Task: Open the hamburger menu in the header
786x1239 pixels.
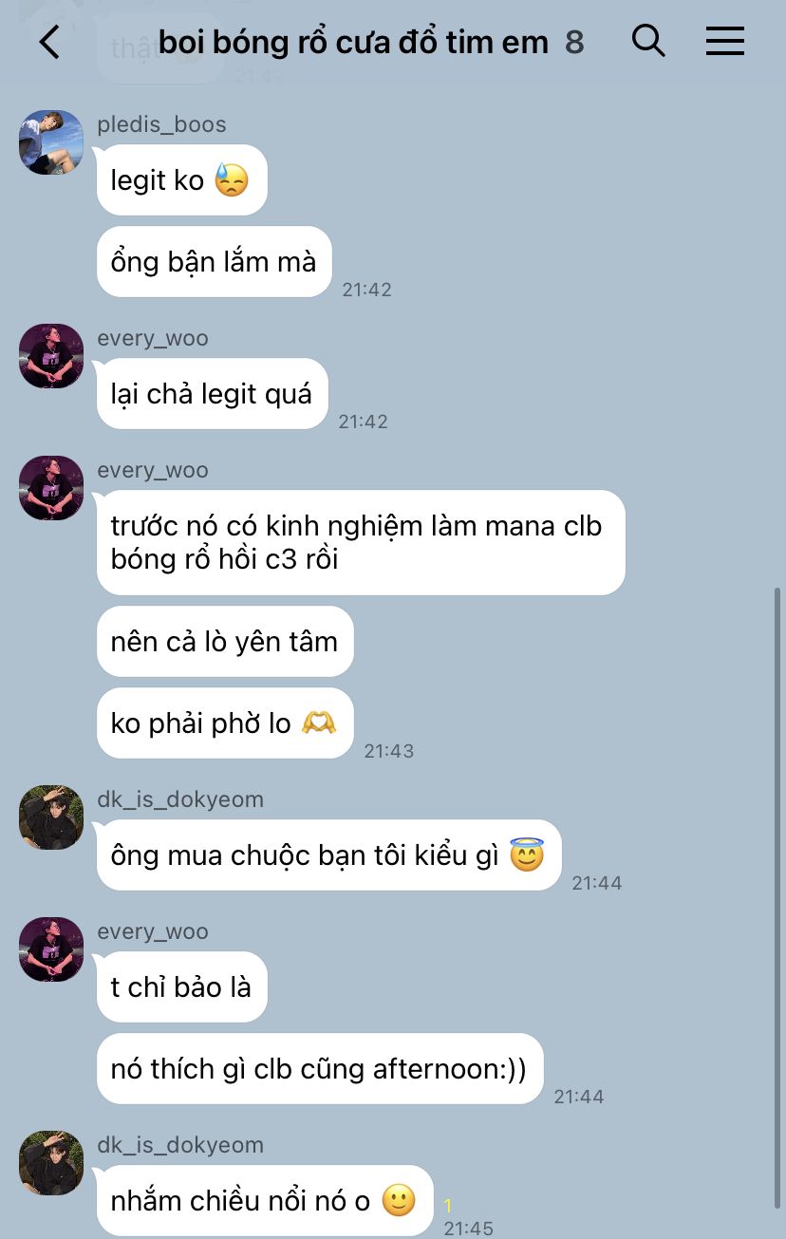Action: [x=725, y=41]
